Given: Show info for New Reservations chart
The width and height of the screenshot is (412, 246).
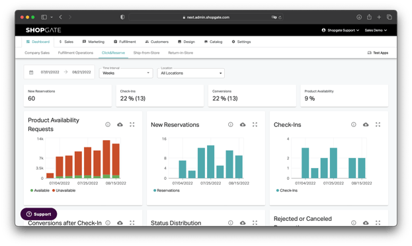Looking at the screenshot, I should pos(230,124).
